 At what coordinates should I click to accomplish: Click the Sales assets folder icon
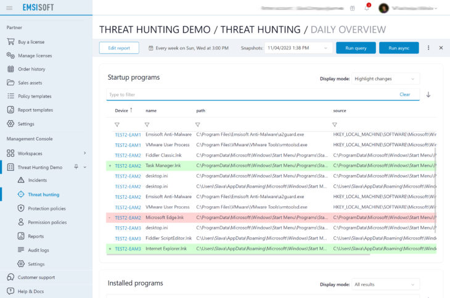click(10, 83)
